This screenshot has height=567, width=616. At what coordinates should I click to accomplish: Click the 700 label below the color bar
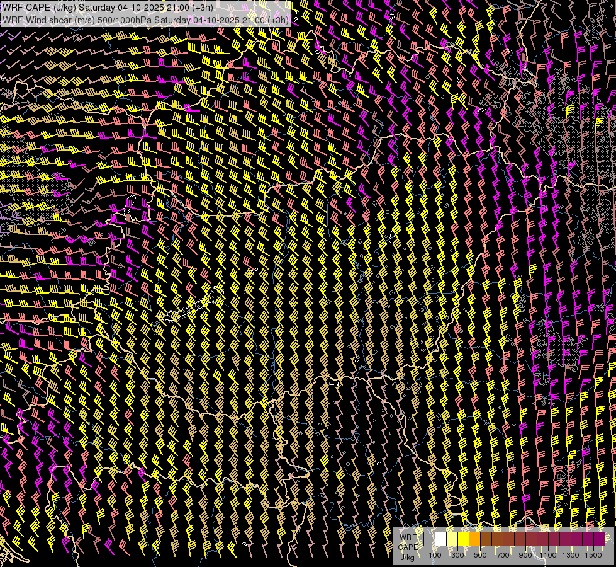click(x=503, y=555)
